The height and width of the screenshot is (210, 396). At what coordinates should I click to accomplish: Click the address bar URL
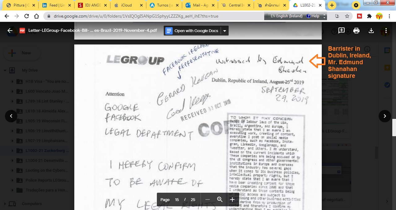(x=136, y=16)
